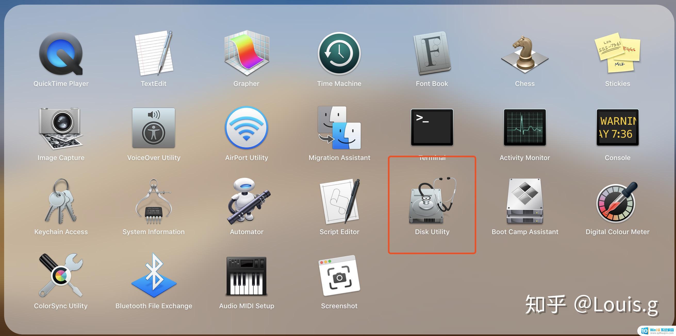Click the "Disk Utility" label text
The width and height of the screenshot is (676, 336).
[432, 232]
